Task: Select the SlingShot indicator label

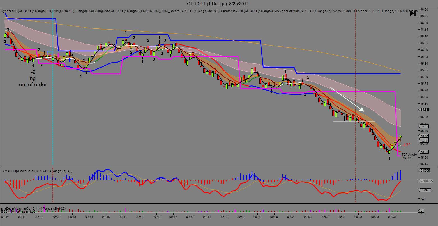Action: pos(128,11)
